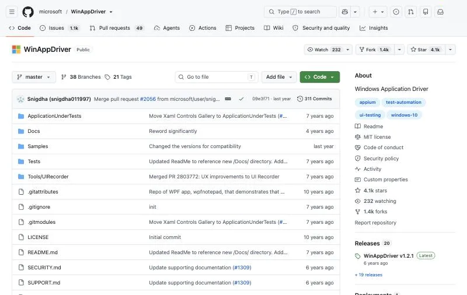Expand the commit message ellipsis
The height and width of the screenshot is (295, 467).
[x=228, y=99]
